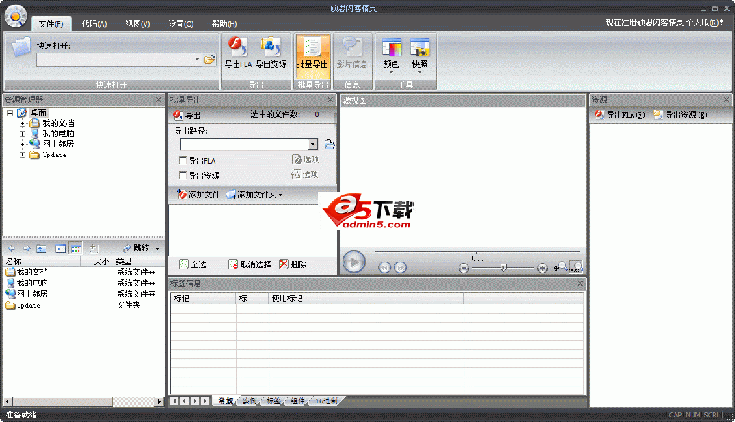Open the 视图(V) menu tab
The image size is (735, 422).
pyautogui.click(x=137, y=24)
